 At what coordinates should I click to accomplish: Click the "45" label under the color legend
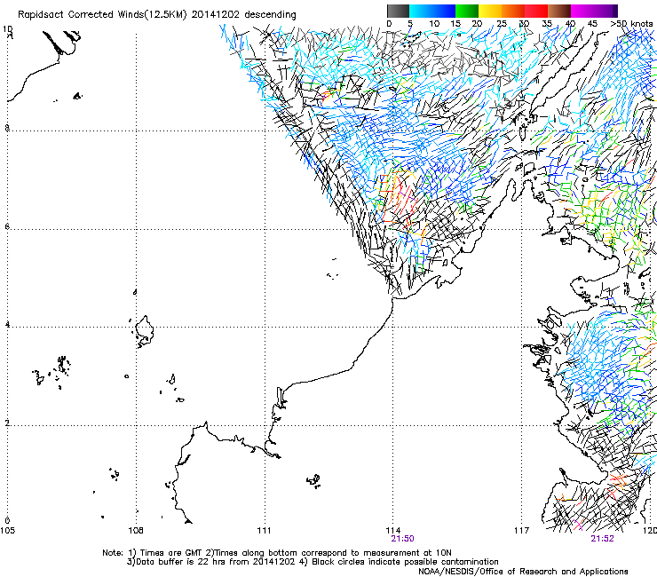tap(592, 24)
